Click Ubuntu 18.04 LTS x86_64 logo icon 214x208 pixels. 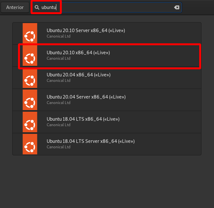30,122
